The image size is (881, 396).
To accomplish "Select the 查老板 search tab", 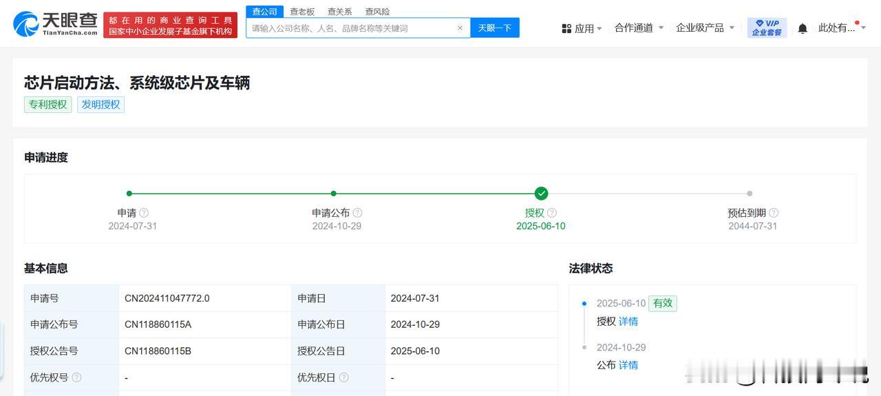I will tap(302, 12).
